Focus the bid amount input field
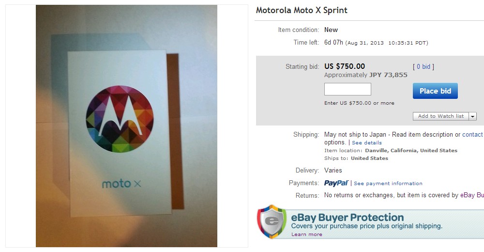Viewport: 484px width, 252px height. click(348, 89)
